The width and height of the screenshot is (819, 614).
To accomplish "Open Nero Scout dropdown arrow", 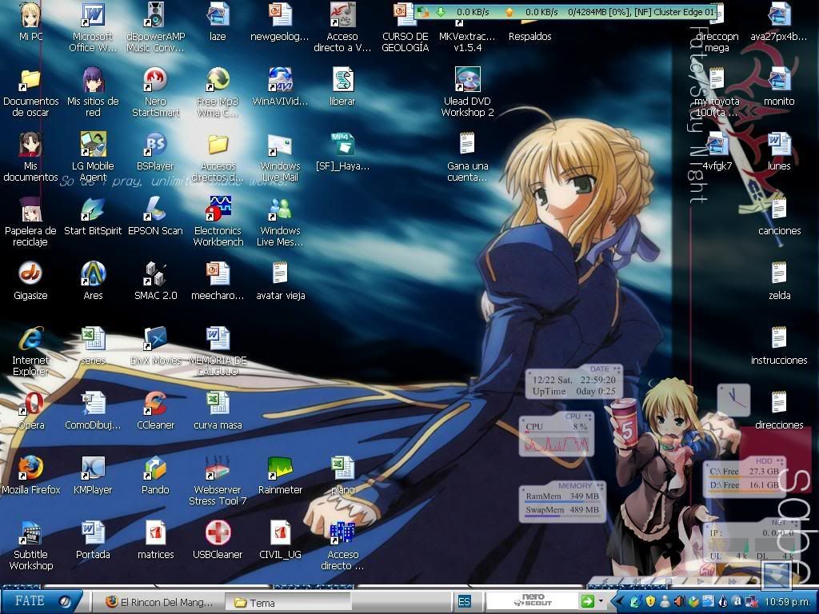I will pos(601,601).
